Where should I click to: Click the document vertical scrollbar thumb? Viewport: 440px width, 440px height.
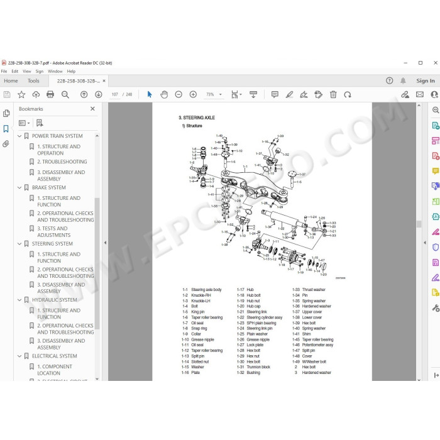pos(419,224)
